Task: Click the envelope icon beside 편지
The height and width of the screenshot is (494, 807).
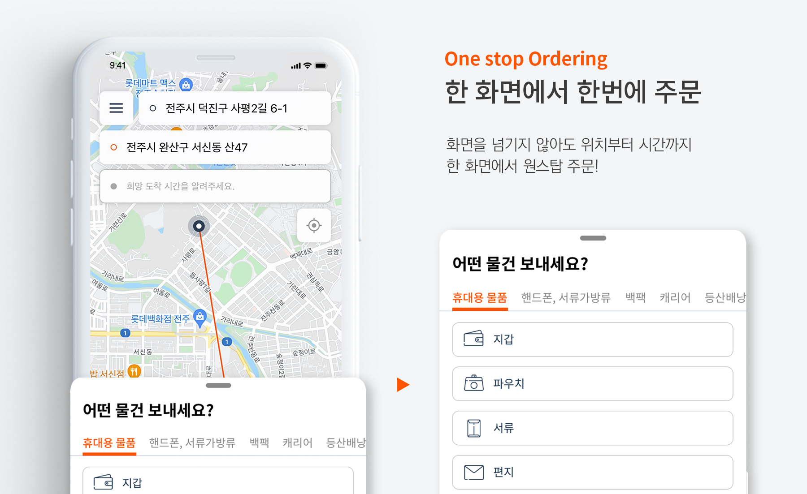Action: pos(474,473)
